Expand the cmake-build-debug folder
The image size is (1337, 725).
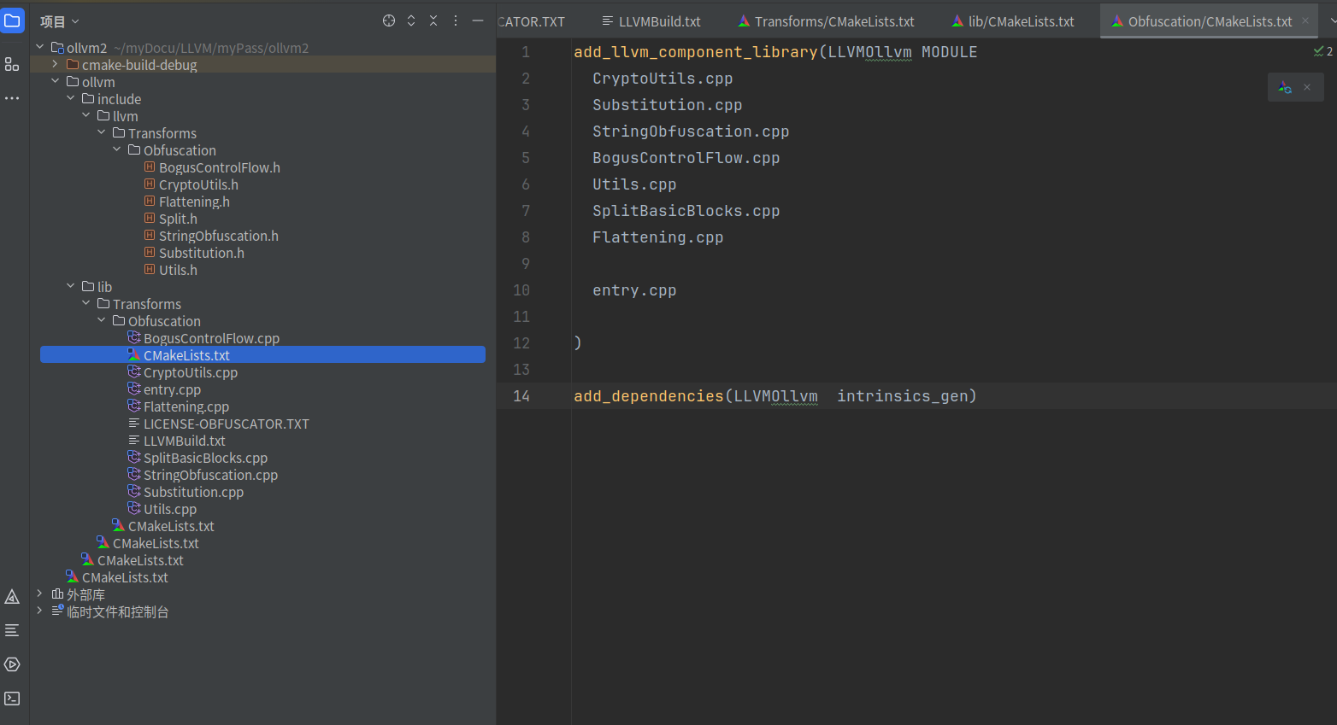55,65
